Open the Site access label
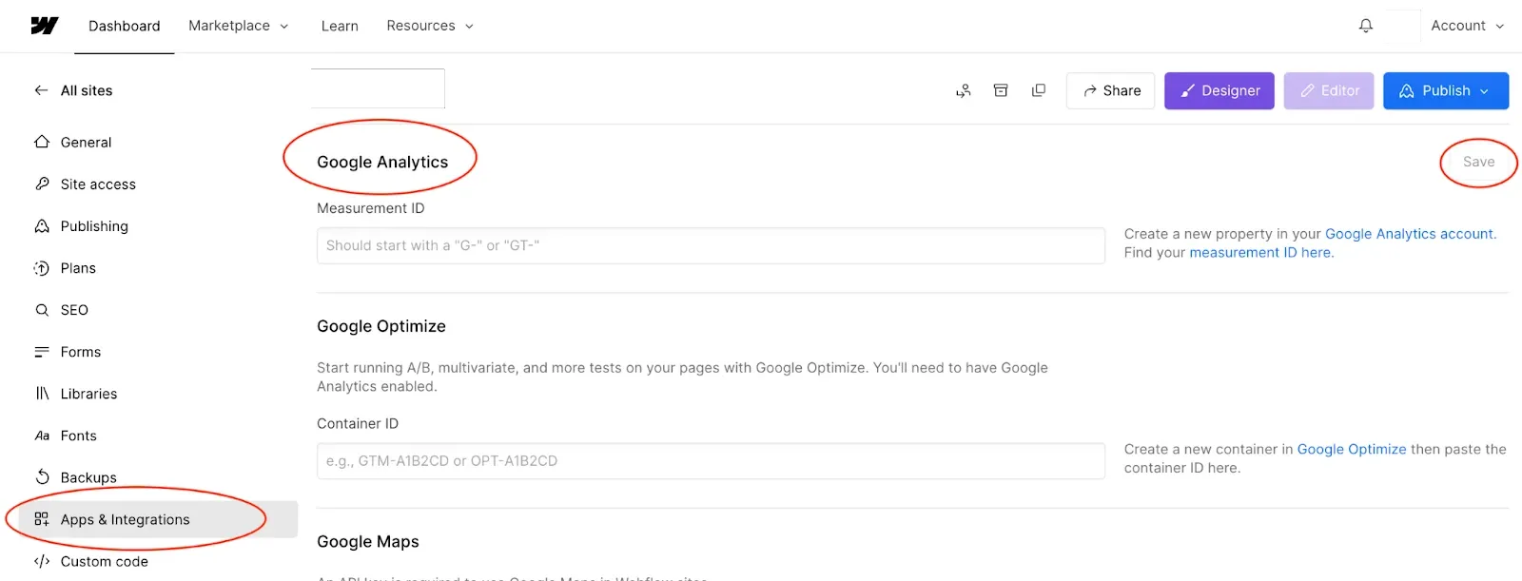1522x581 pixels. coord(98,184)
